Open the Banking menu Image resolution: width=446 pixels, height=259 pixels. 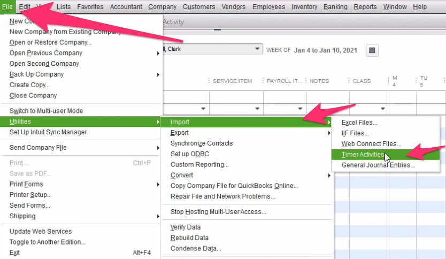(x=335, y=7)
